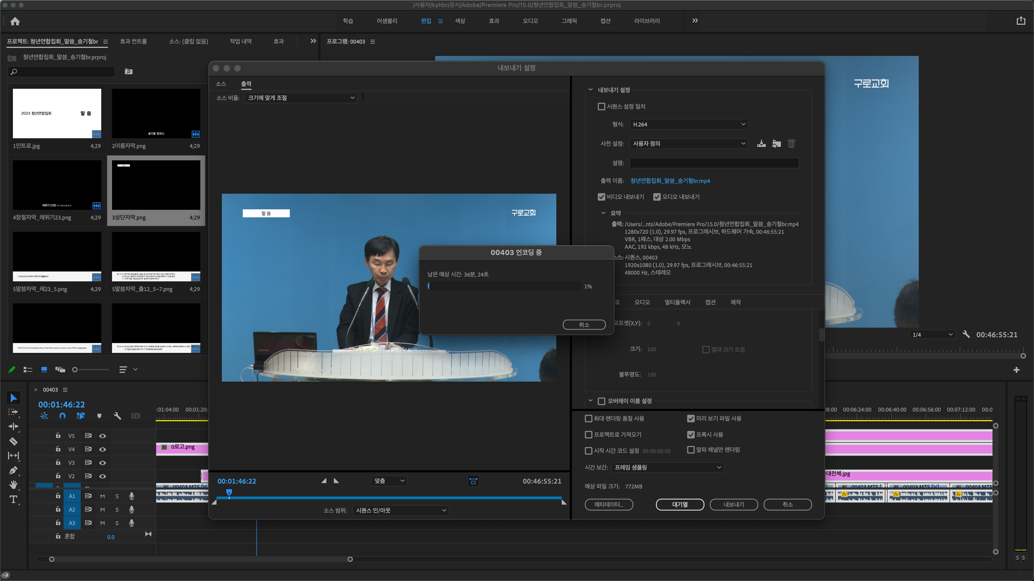This screenshot has height=581, width=1034.
Task: Open the export preview zoom dropdown 맞춤
Action: 389,481
